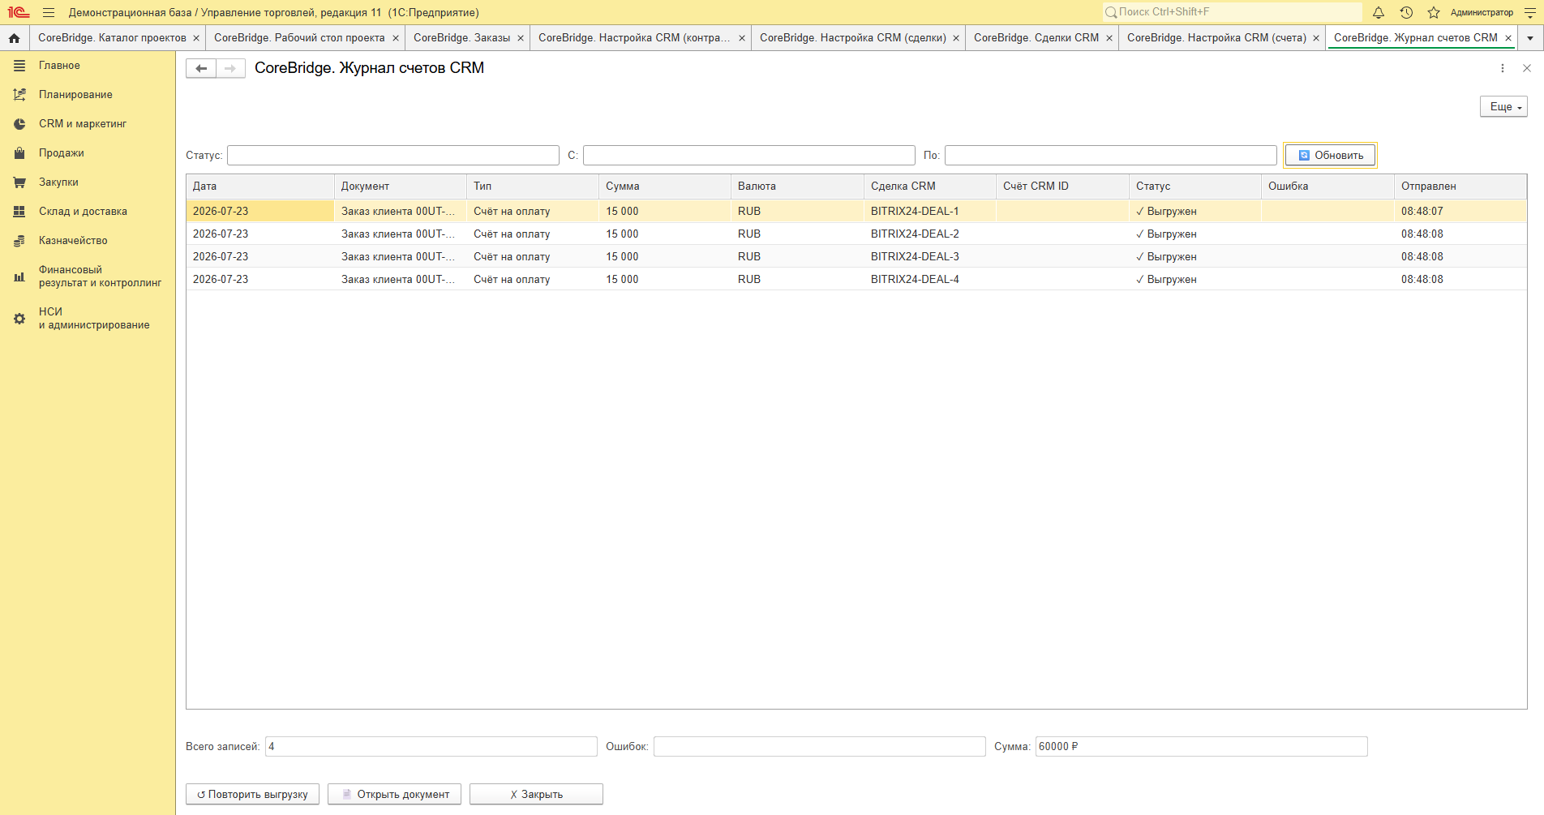Click Открыть документ button

point(394,795)
